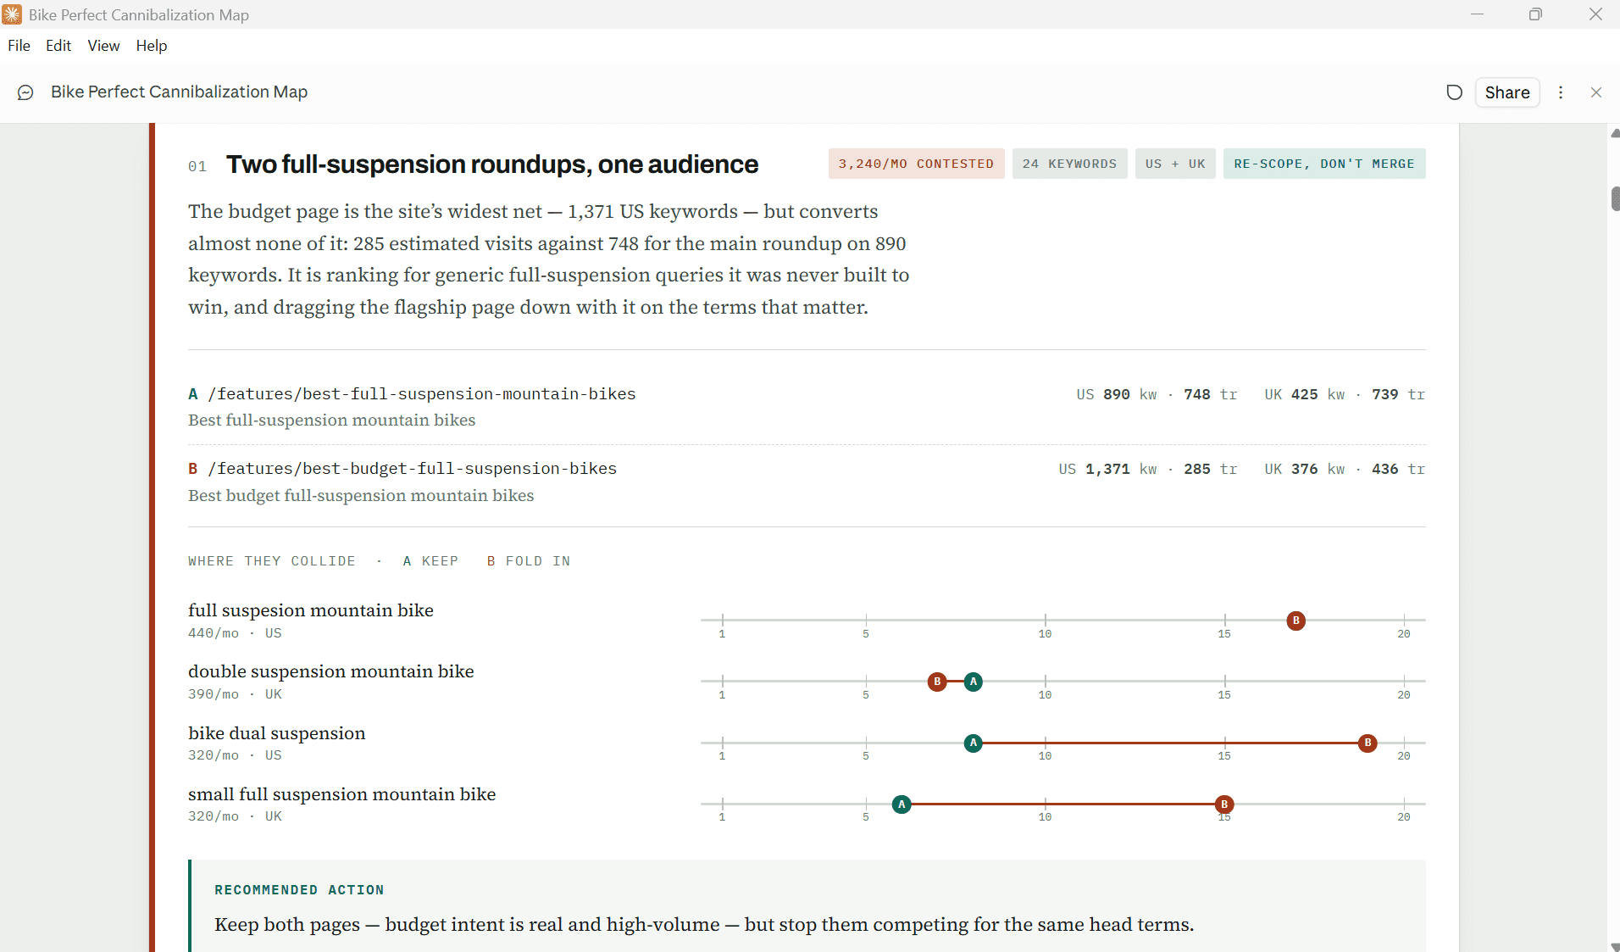Click URL /features/best-full-suspension-mountain-bikes
Viewport: 1620px width, 952px height.
click(422, 394)
